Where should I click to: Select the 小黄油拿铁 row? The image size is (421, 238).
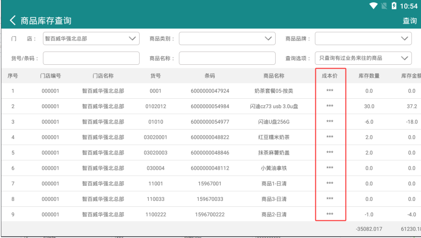pos(211,168)
